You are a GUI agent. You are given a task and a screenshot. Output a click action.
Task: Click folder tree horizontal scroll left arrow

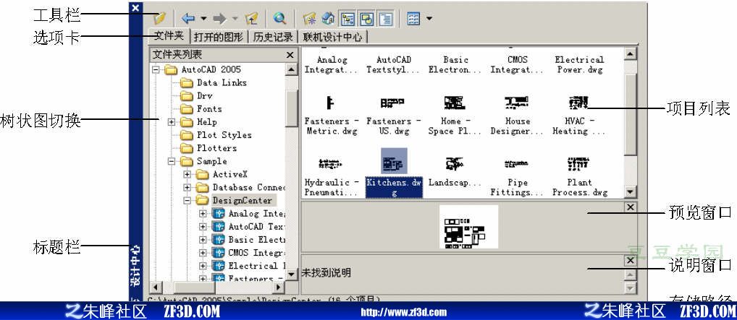pyautogui.click(x=155, y=286)
